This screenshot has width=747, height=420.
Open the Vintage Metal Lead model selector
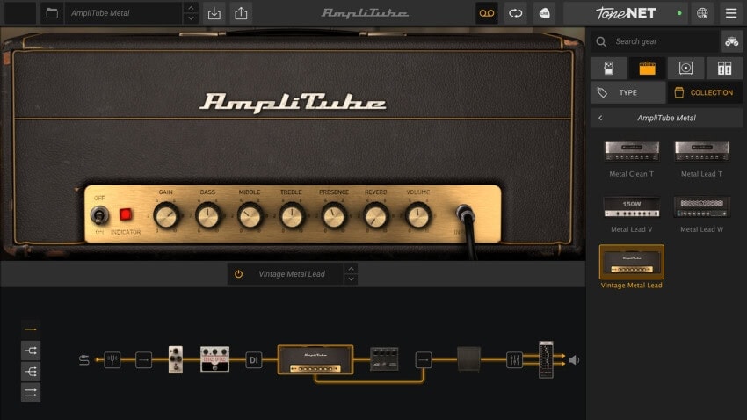click(x=292, y=274)
